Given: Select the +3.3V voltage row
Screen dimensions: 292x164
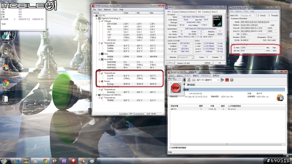Looking at the screenshot, I should (128, 29).
